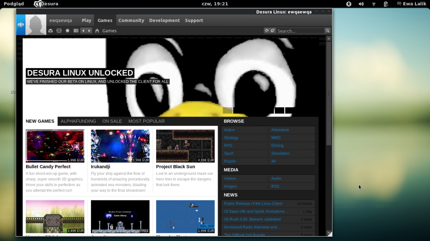Focus the Search input field
The image size is (430, 241).
pos(300,31)
